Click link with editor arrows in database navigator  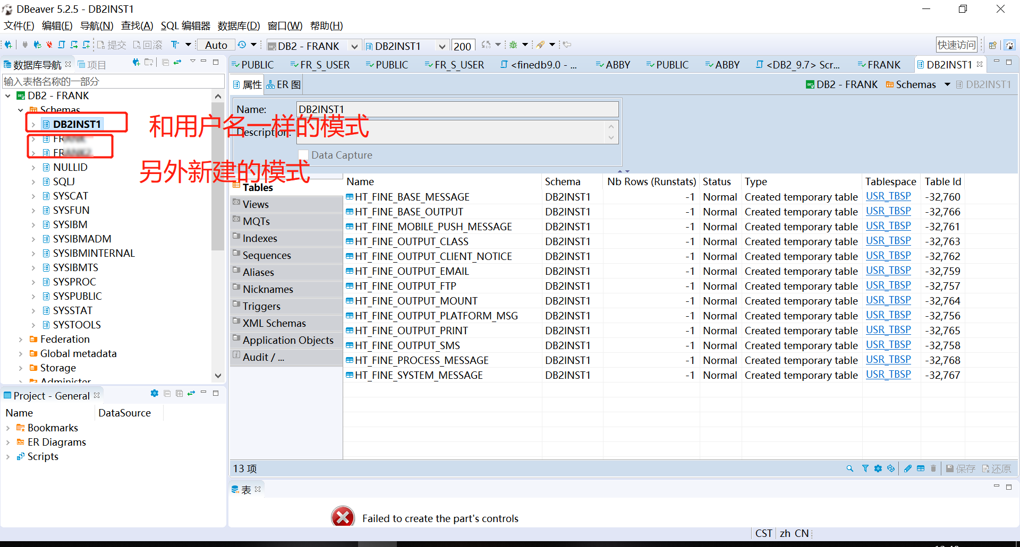(x=177, y=63)
